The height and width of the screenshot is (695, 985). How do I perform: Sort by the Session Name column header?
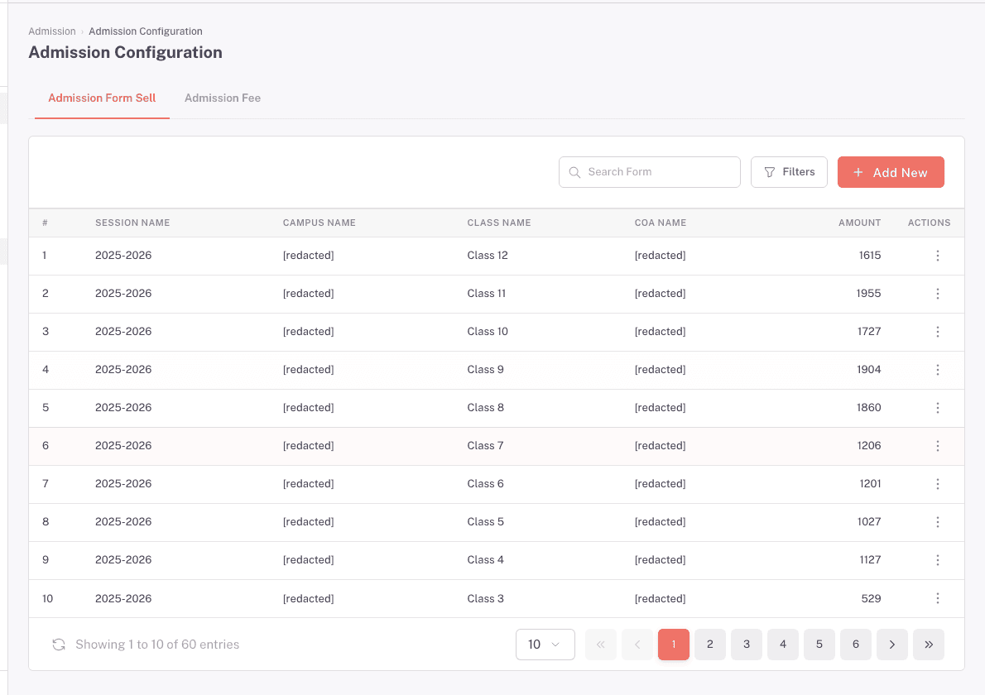click(132, 223)
